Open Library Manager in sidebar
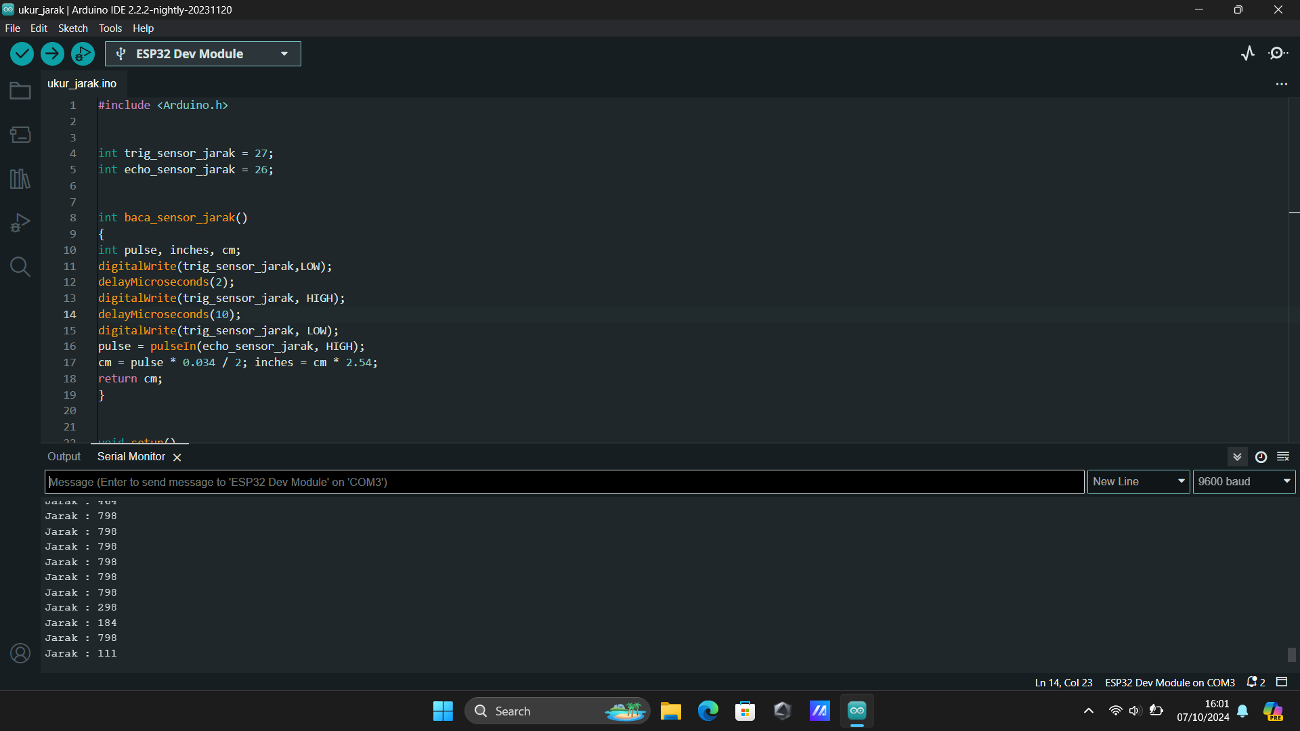This screenshot has width=1300, height=731. click(x=20, y=179)
